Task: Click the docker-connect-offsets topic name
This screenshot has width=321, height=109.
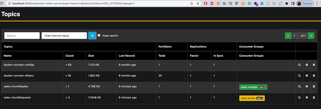Action: pos(19,76)
